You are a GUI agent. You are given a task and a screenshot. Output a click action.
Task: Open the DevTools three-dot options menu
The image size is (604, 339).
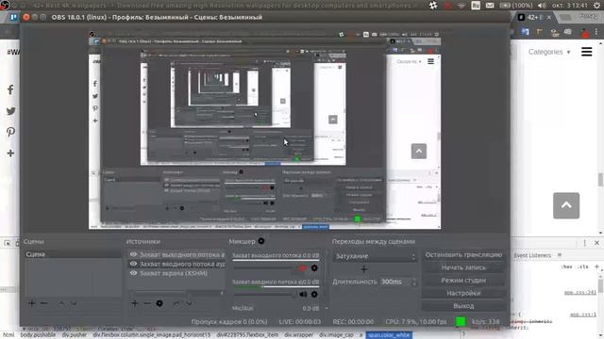pyautogui.click(x=584, y=243)
